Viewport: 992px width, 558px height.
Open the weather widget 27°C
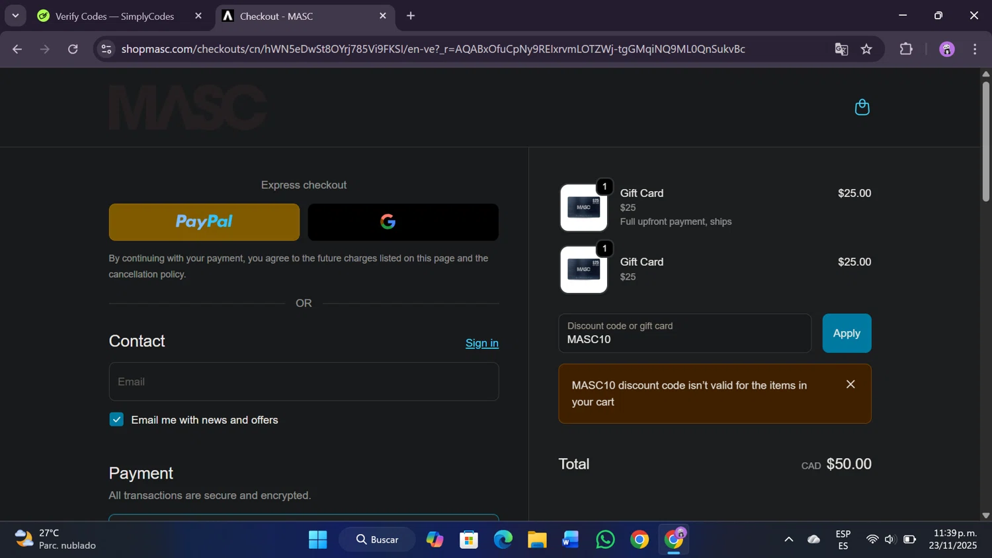click(56, 539)
